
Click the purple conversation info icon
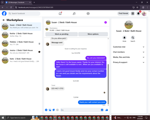click(x=106, y=22)
